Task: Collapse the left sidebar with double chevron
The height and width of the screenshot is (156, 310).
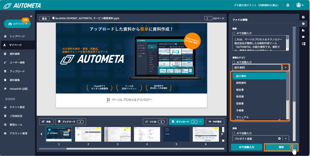Action: coord(31,16)
